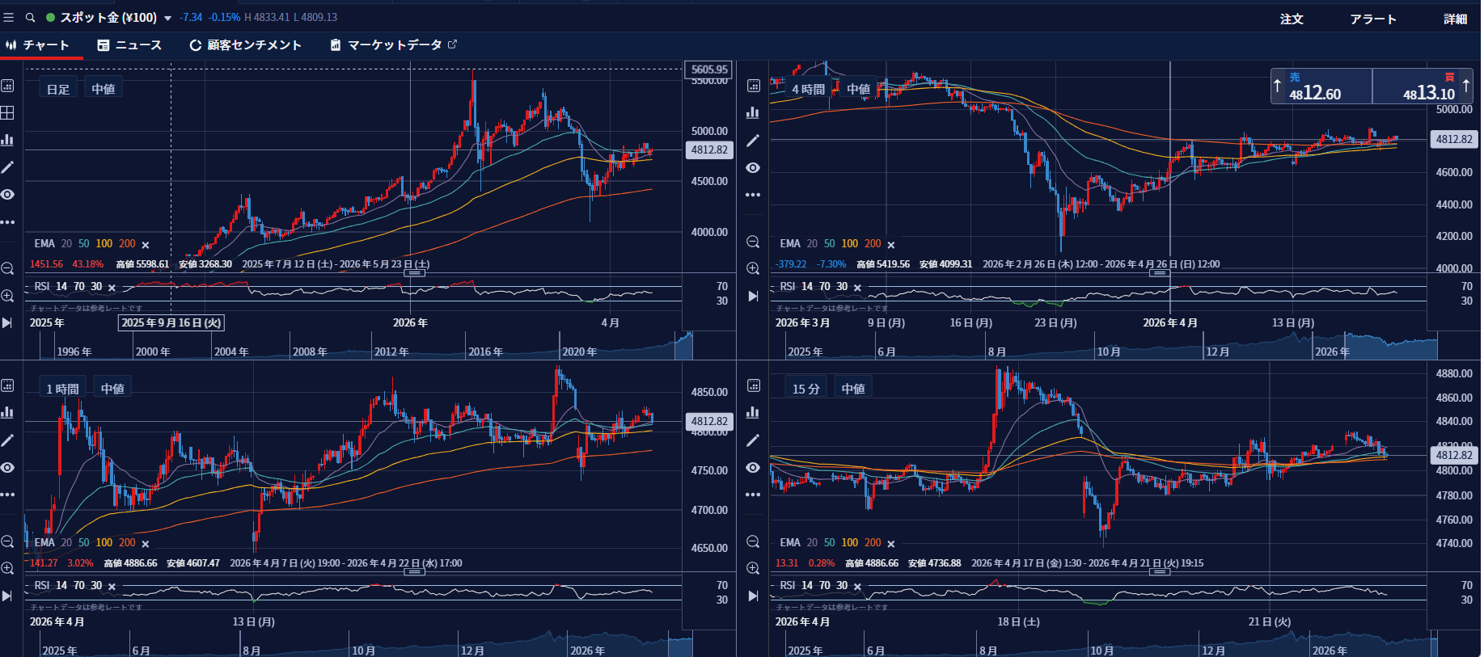Remove RSI indicator from the 15-minute chart

point(857,587)
